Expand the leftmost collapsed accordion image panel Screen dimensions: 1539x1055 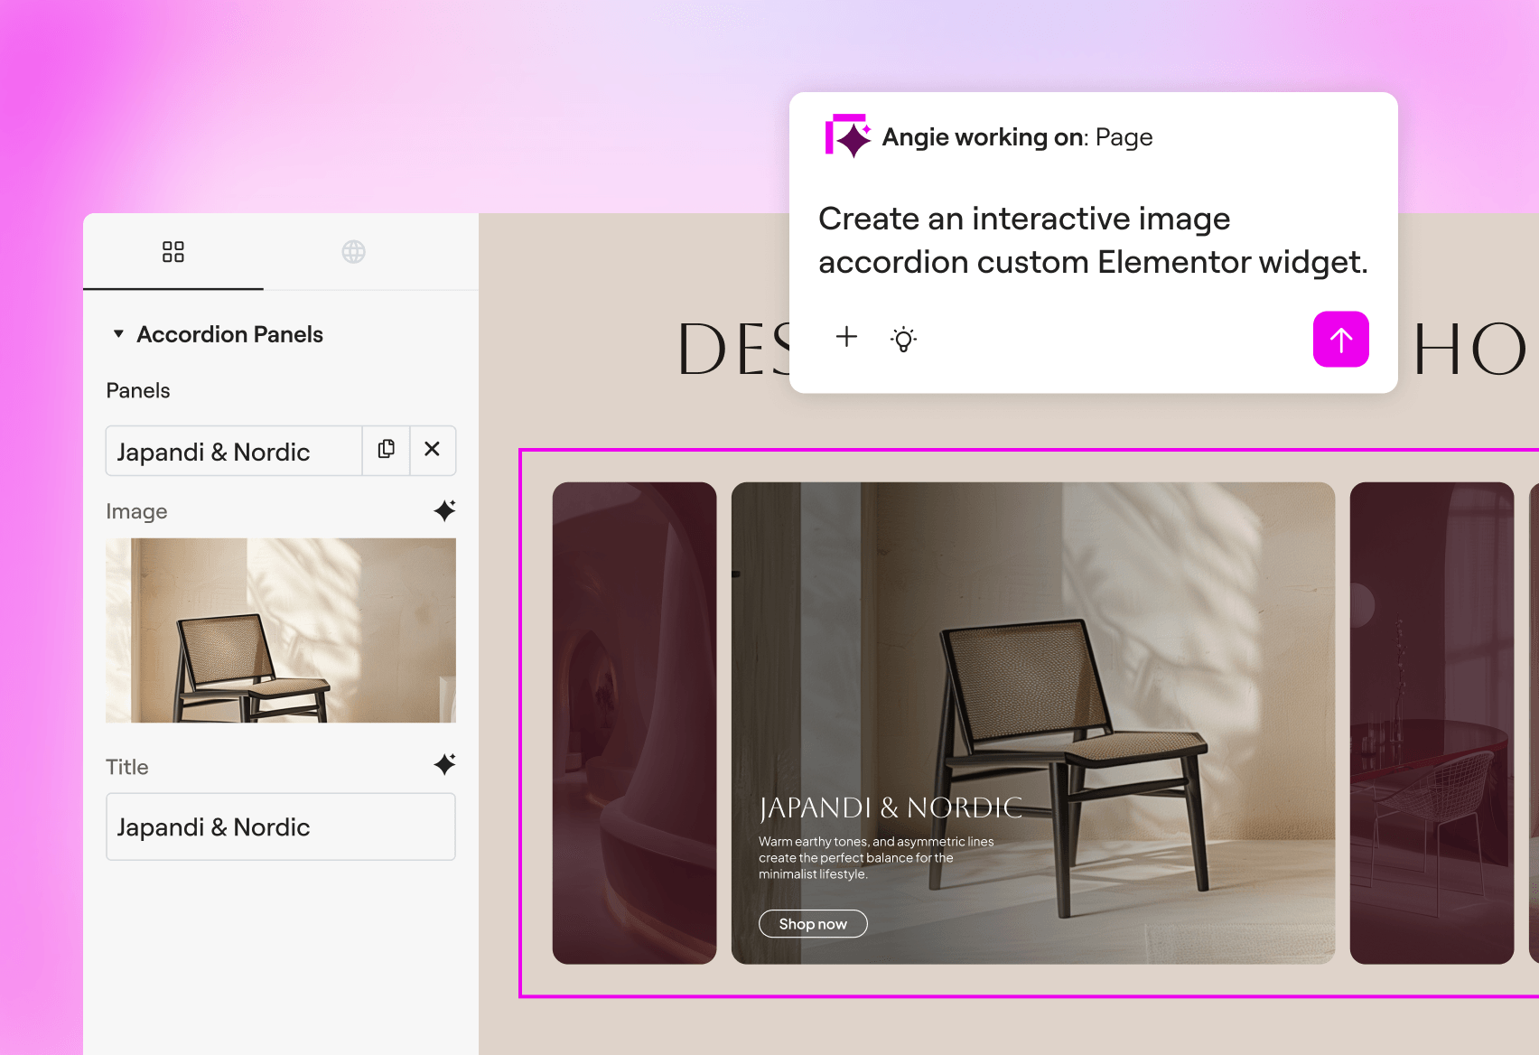(x=634, y=723)
